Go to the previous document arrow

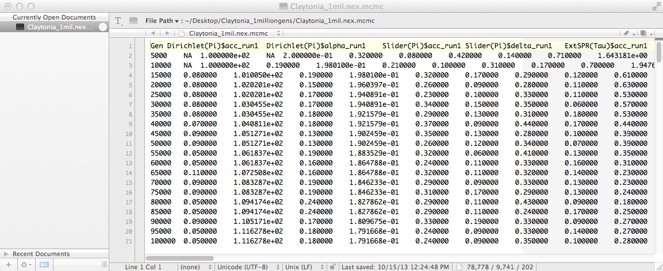[x=154, y=34]
